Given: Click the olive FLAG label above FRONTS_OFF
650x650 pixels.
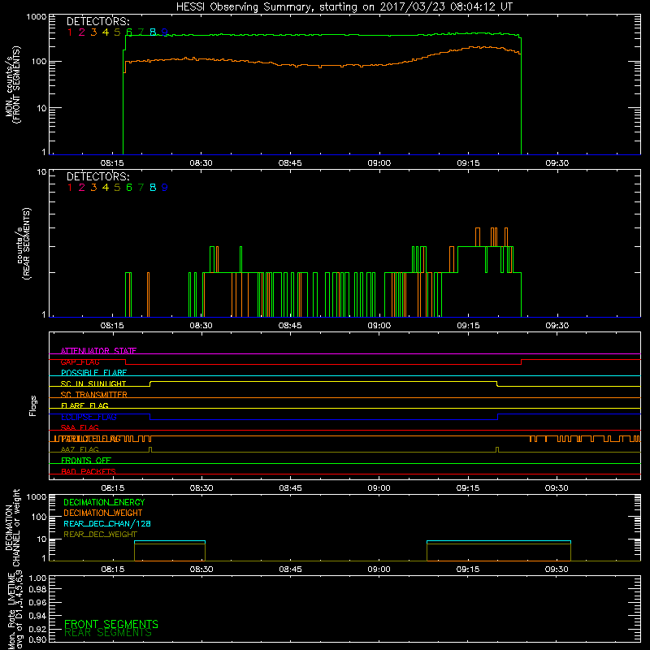Looking at the screenshot, I should 80,449.
